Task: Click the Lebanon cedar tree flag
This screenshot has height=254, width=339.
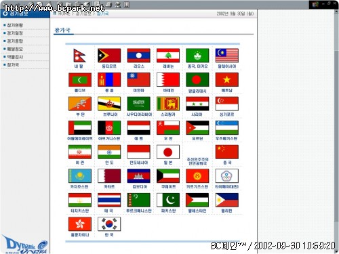Action: click(168, 56)
